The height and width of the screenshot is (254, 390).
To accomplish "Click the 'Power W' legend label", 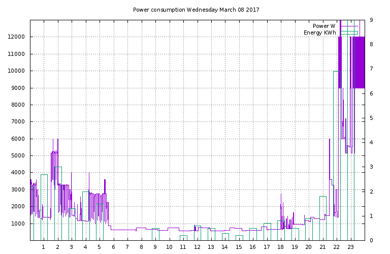I will [x=324, y=26].
